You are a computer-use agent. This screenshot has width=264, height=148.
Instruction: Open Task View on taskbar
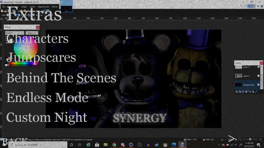point(80,145)
